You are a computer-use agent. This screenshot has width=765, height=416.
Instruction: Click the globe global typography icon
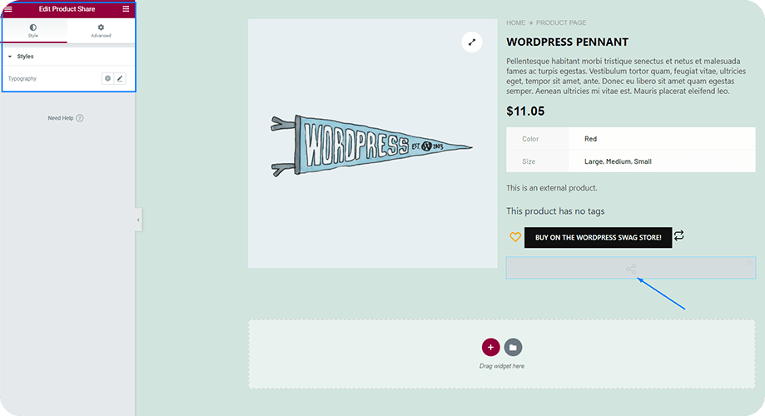click(x=108, y=78)
